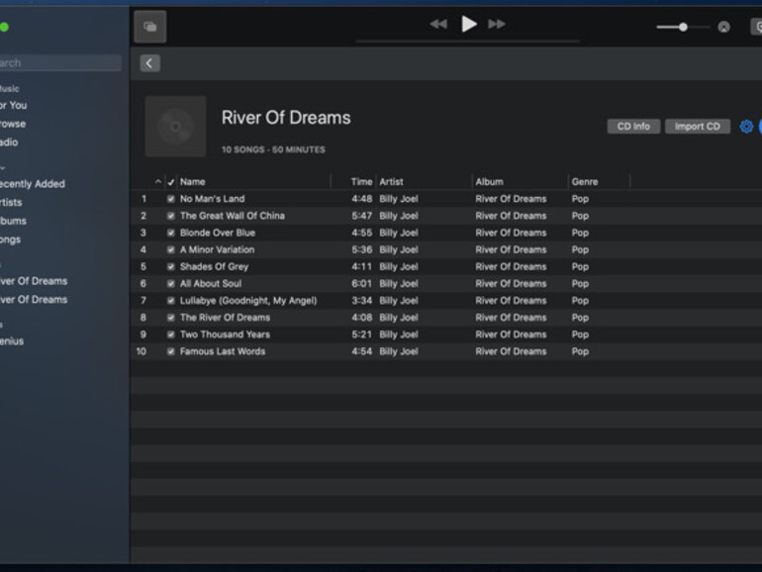762x572 pixels.
Task: Open Artists in the sidebar library
Action: tap(11, 203)
